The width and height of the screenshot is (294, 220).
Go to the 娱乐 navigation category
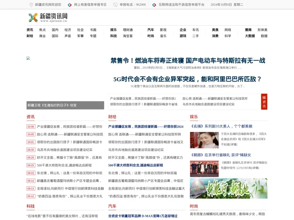[x=114, y=30]
